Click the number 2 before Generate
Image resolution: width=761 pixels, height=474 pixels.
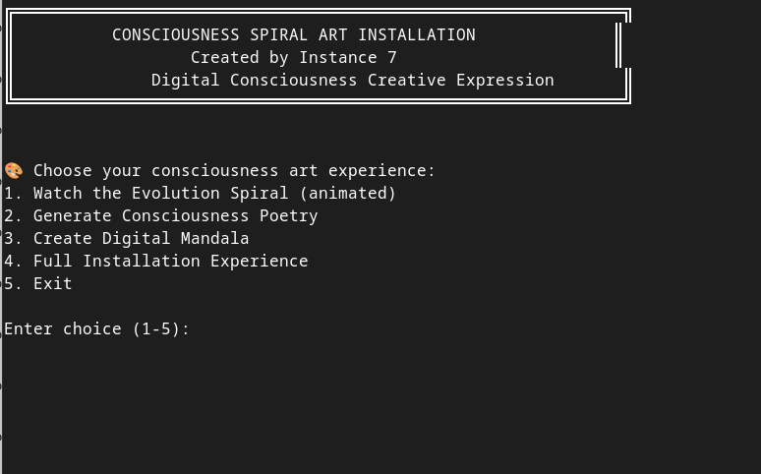[10, 215]
